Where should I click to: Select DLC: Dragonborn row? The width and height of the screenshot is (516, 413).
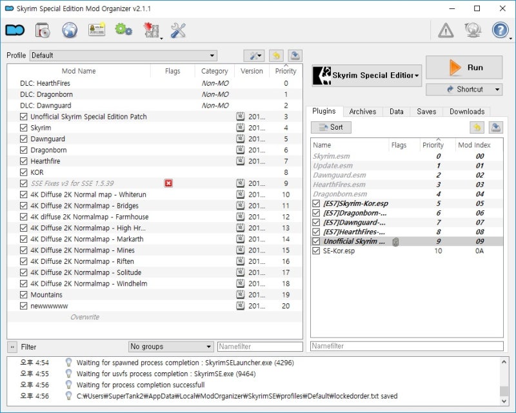(x=155, y=94)
